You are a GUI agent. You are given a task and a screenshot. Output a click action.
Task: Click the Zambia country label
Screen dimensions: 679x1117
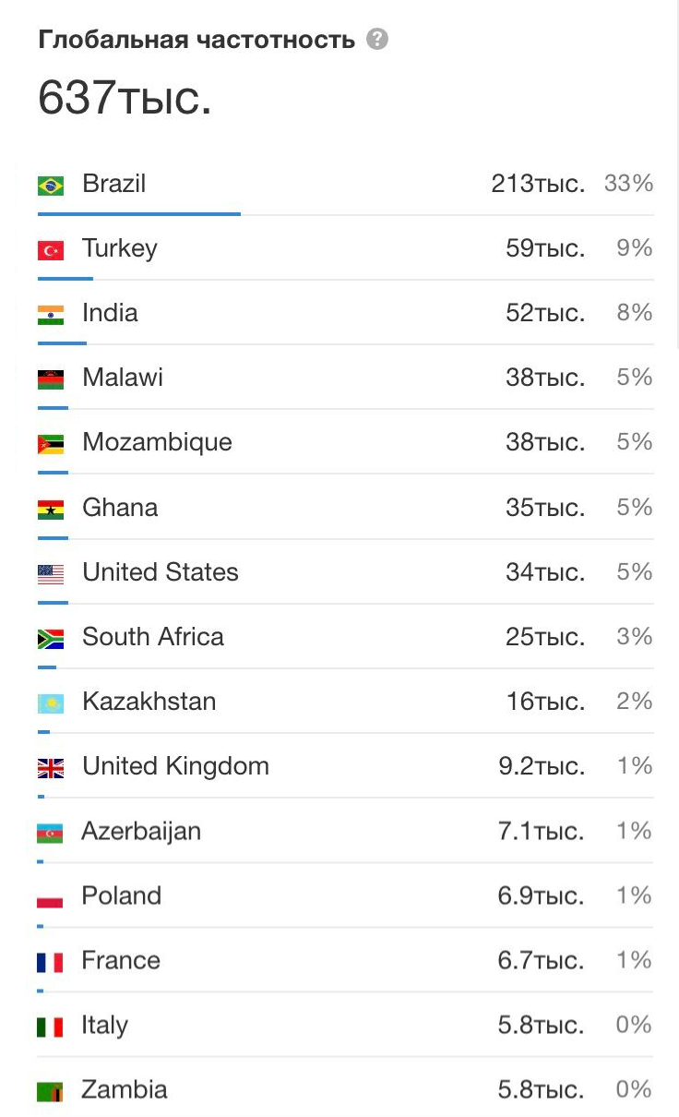pos(125,1089)
